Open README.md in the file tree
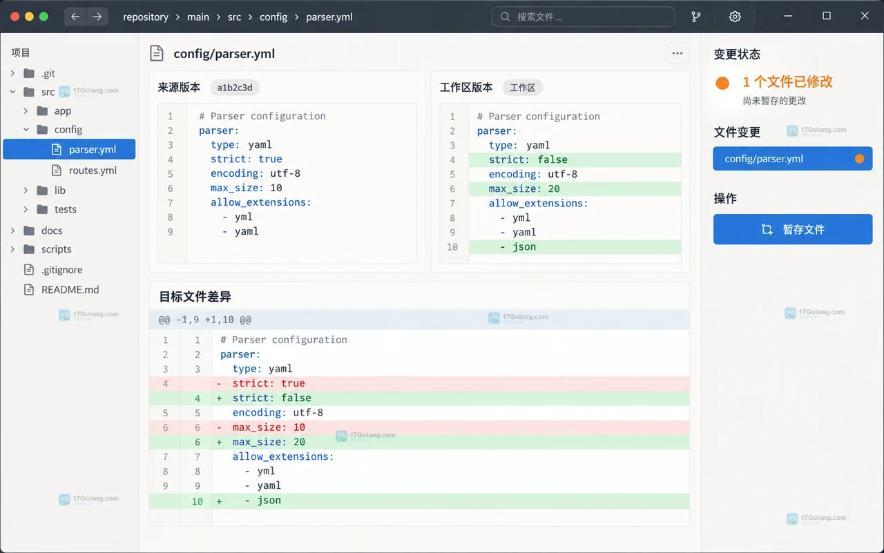Screen dimensions: 884x553 (70, 289)
